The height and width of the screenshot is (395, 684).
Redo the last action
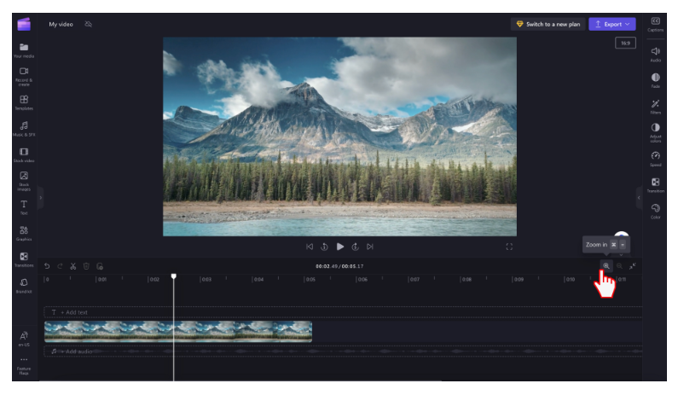pyautogui.click(x=60, y=266)
